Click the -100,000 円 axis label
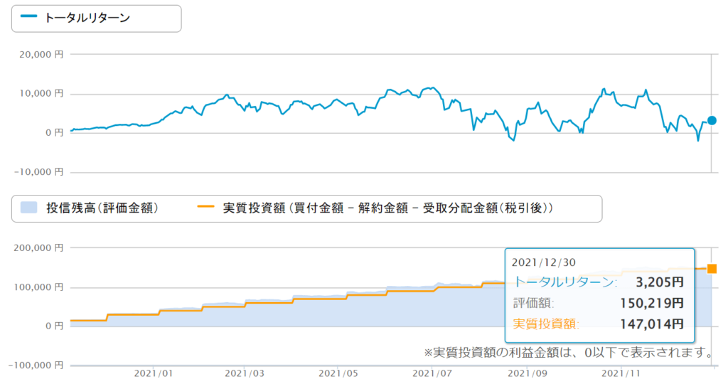This screenshot has height=384, width=728. (36, 365)
